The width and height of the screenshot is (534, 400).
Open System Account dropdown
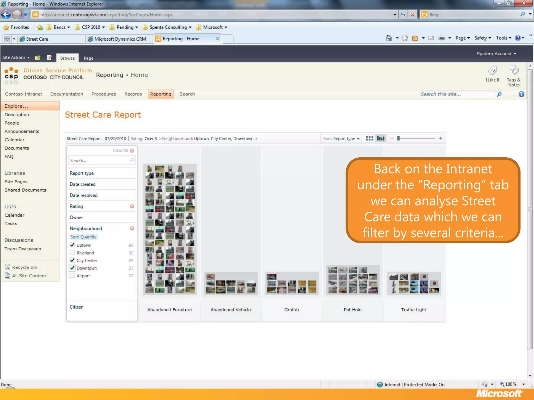point(496,54)
